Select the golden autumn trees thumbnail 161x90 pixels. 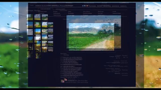coord(45,49)
